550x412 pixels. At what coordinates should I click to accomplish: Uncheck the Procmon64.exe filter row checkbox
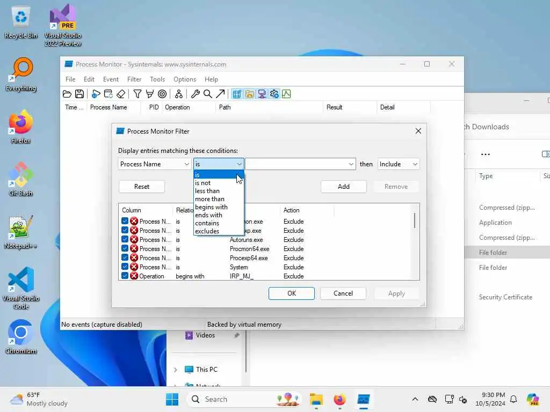point(125,248)
